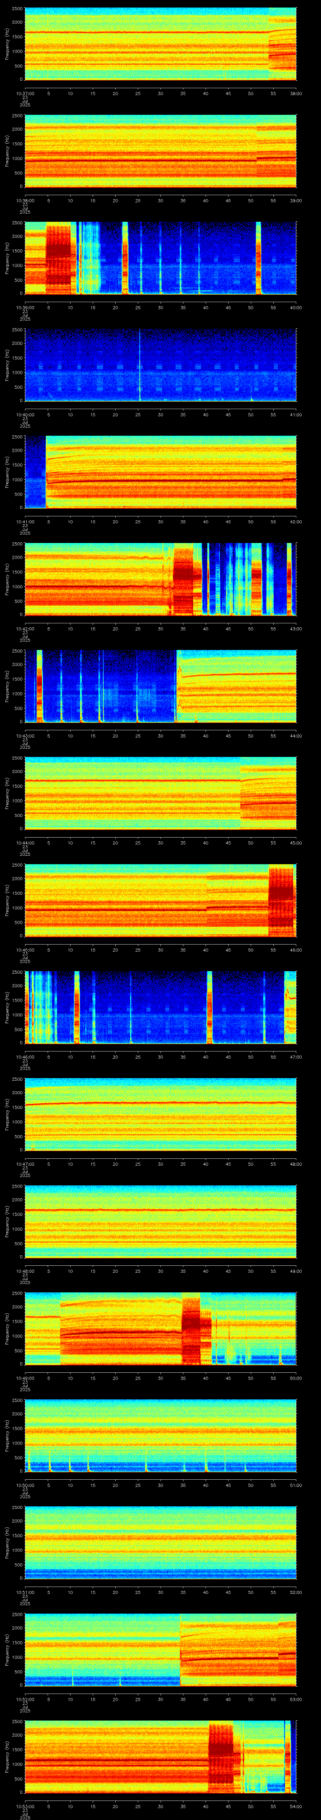Select the mostly blue 10:40:00 spectrogram panel
This screenshot has height=1820, width=321.
[x=160, y=365]
